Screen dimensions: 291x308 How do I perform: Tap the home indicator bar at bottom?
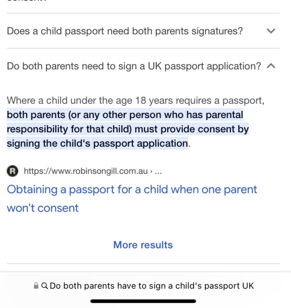143,301
